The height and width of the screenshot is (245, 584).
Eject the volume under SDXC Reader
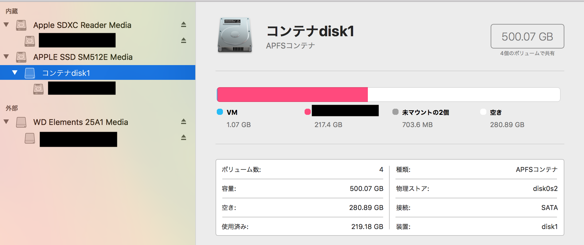184,41
